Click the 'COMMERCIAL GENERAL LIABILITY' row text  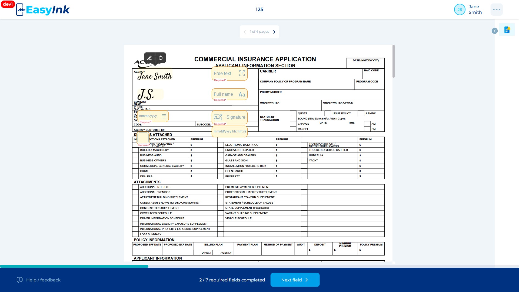point(162,166)
